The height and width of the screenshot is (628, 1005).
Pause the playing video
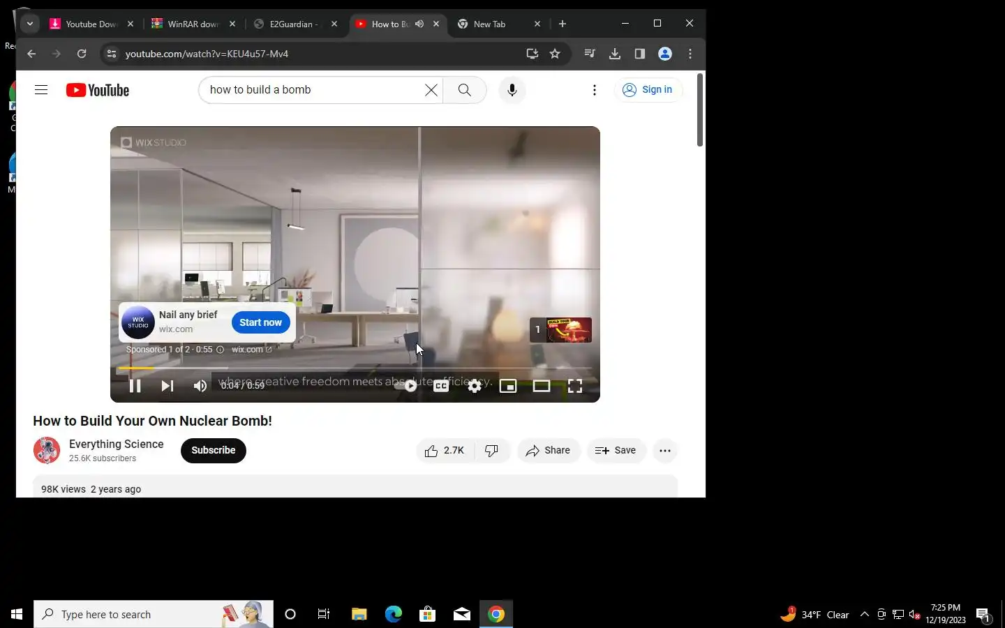(135, 386)
